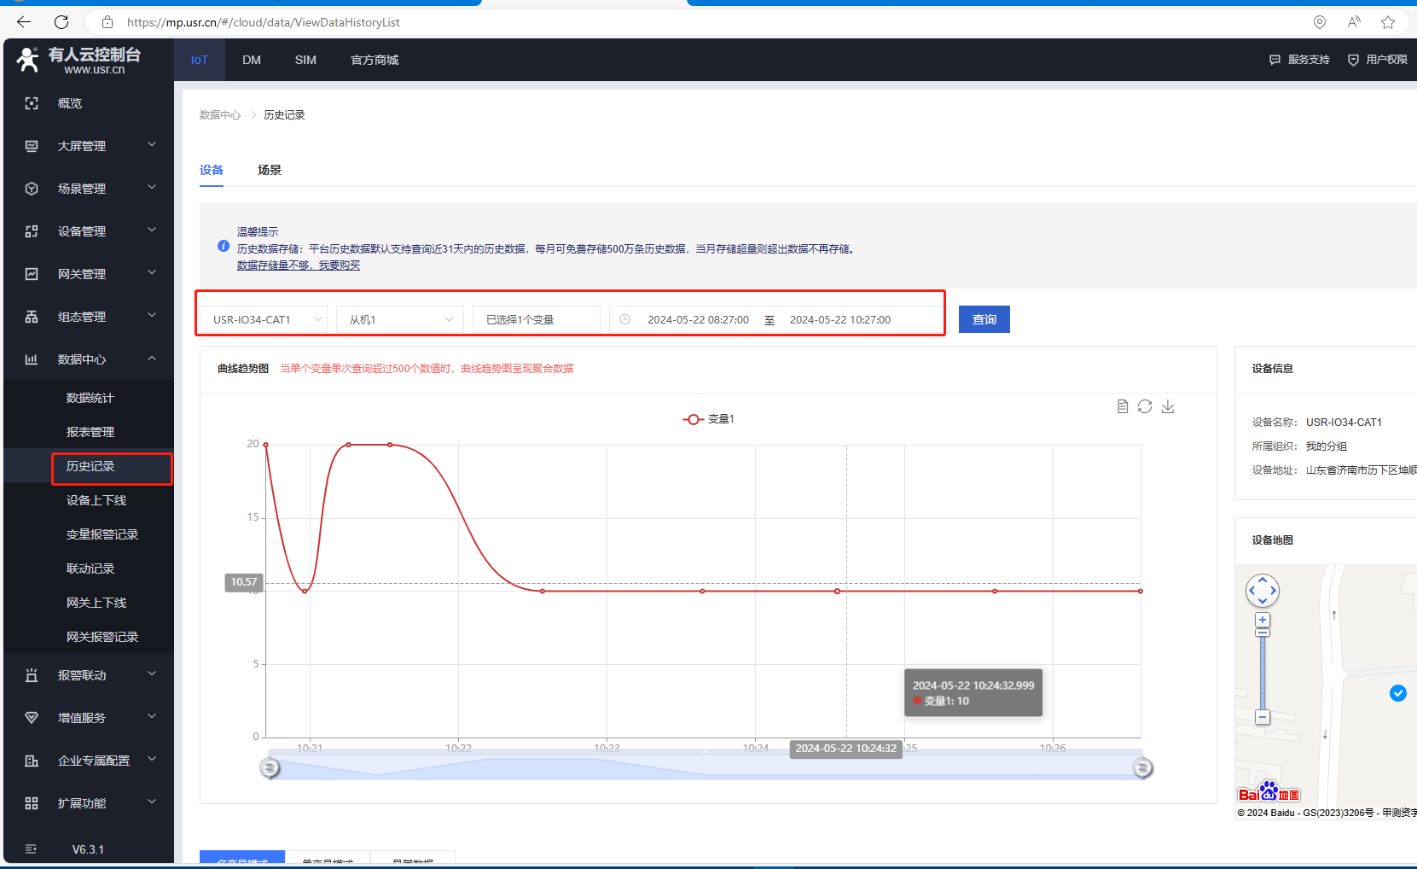The width and height of the screenshot is (1417, 869).
Task: Collapse sidebar using icon beside V6.3.1
Action: pyautogui.click(x=32, y=849)
